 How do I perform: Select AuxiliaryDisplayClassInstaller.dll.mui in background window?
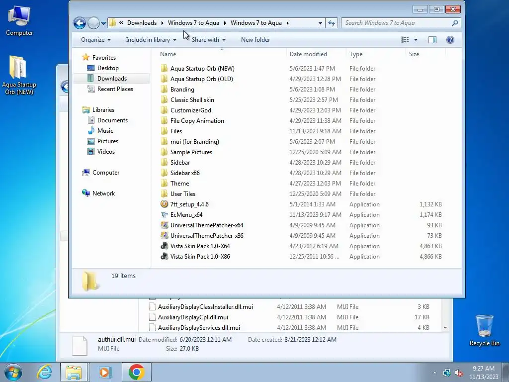click(x=205, y=306)
